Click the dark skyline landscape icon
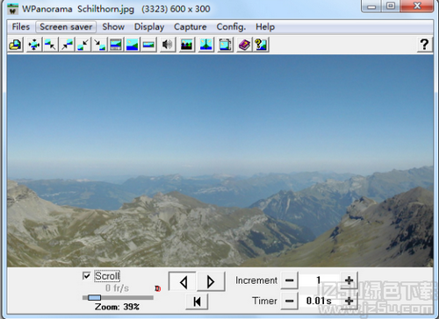Screen dimensions: 439x319 point(187,45)
